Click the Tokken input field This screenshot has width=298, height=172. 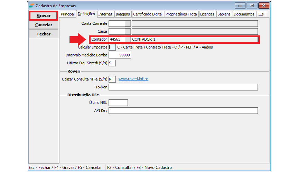pos(183,87)
